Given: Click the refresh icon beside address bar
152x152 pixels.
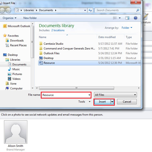Looking at the screenshot, I should point(90,10).
